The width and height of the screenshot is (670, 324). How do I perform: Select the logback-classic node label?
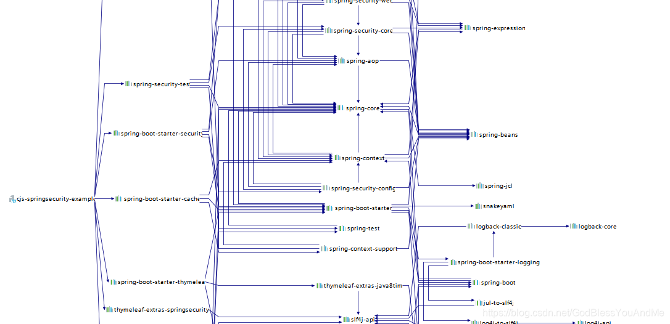click(498, 227)
